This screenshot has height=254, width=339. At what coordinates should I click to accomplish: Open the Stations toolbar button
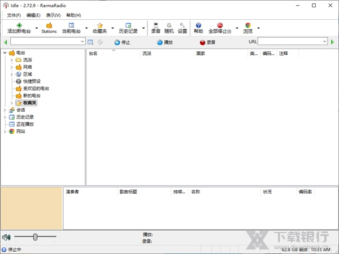pyautogui.click(x=49, y=26)
